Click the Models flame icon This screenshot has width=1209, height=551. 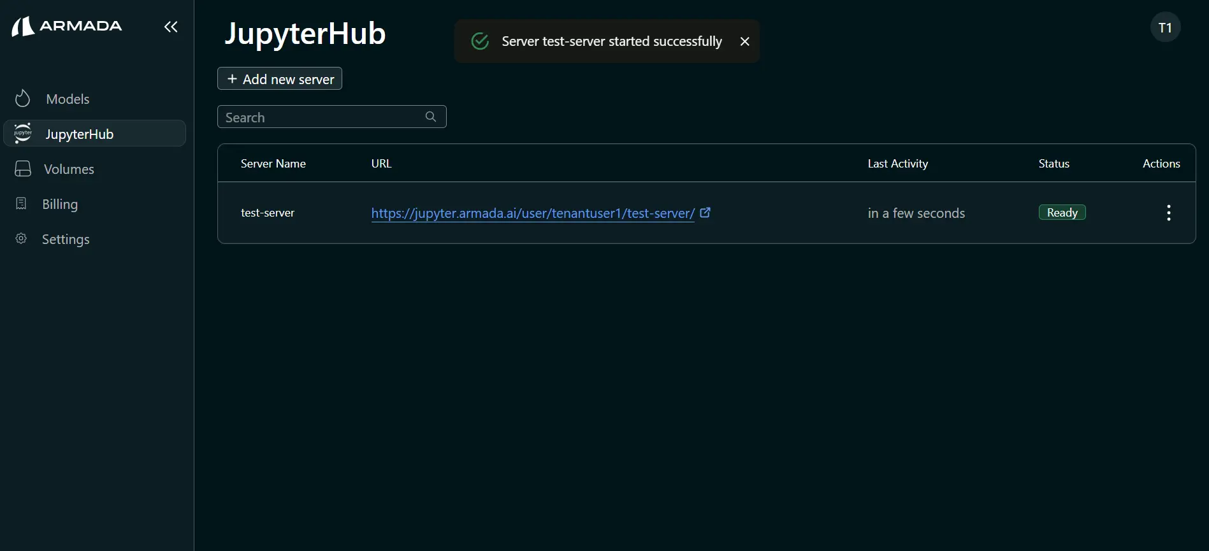point(22,98)
